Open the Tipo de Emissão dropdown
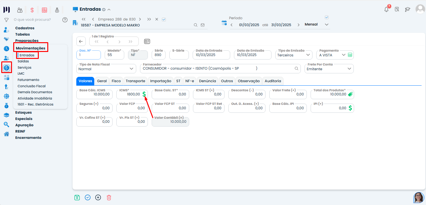 click(308, 55)
